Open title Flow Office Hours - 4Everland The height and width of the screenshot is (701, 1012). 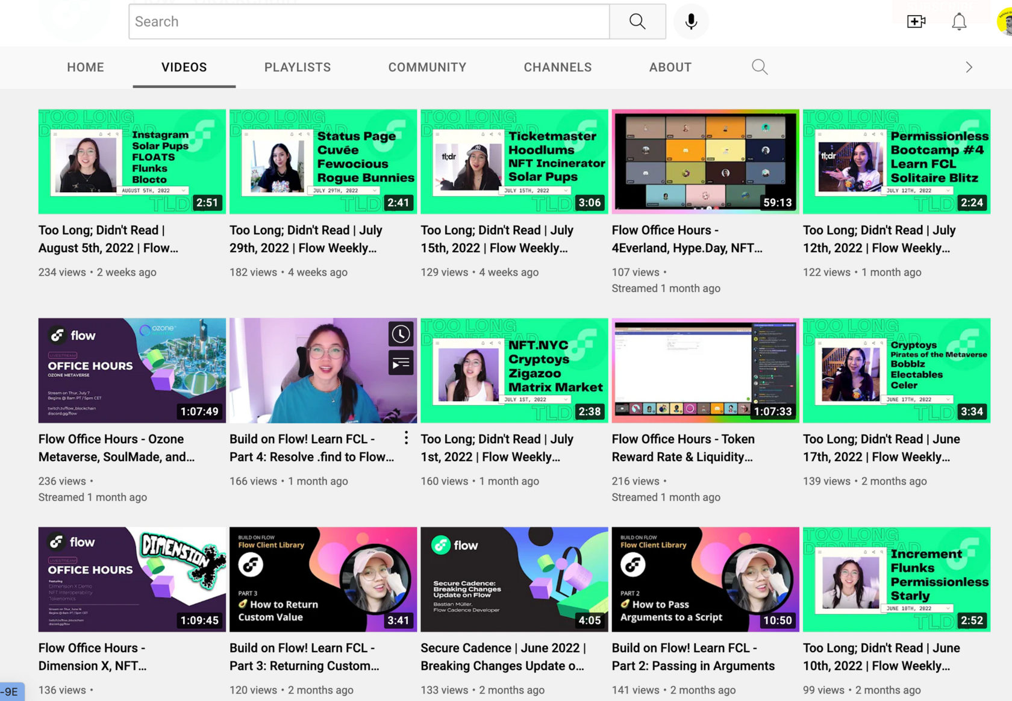[x=687, y=239]
